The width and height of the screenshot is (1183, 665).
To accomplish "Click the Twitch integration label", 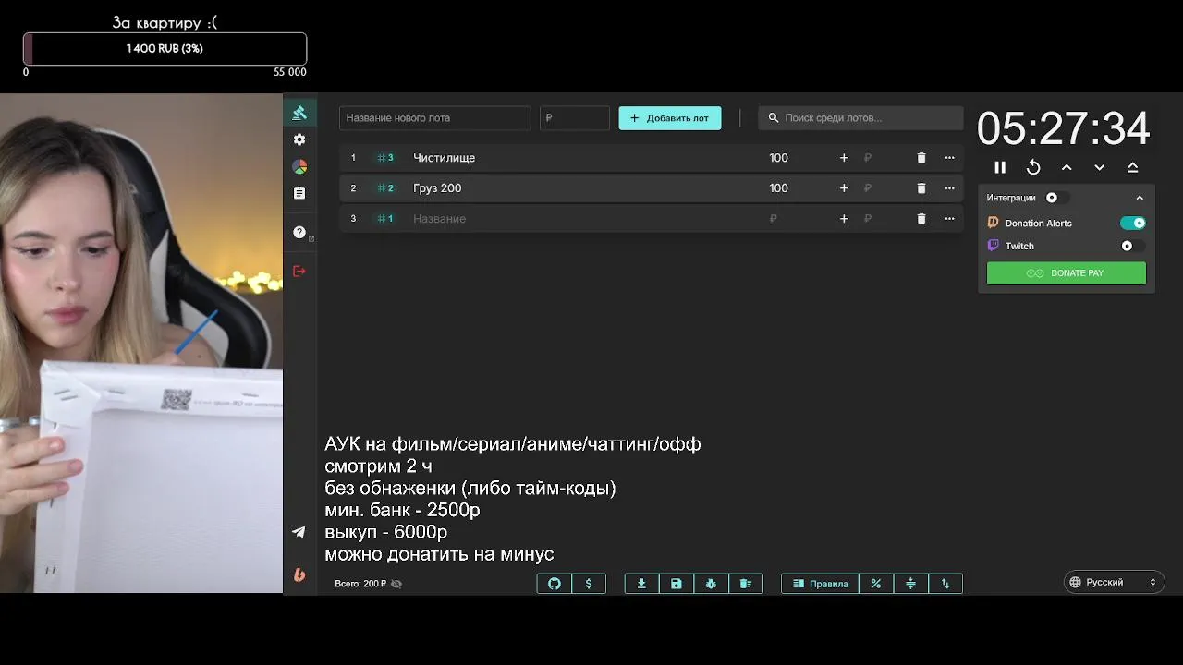I will pos(1019,247).
